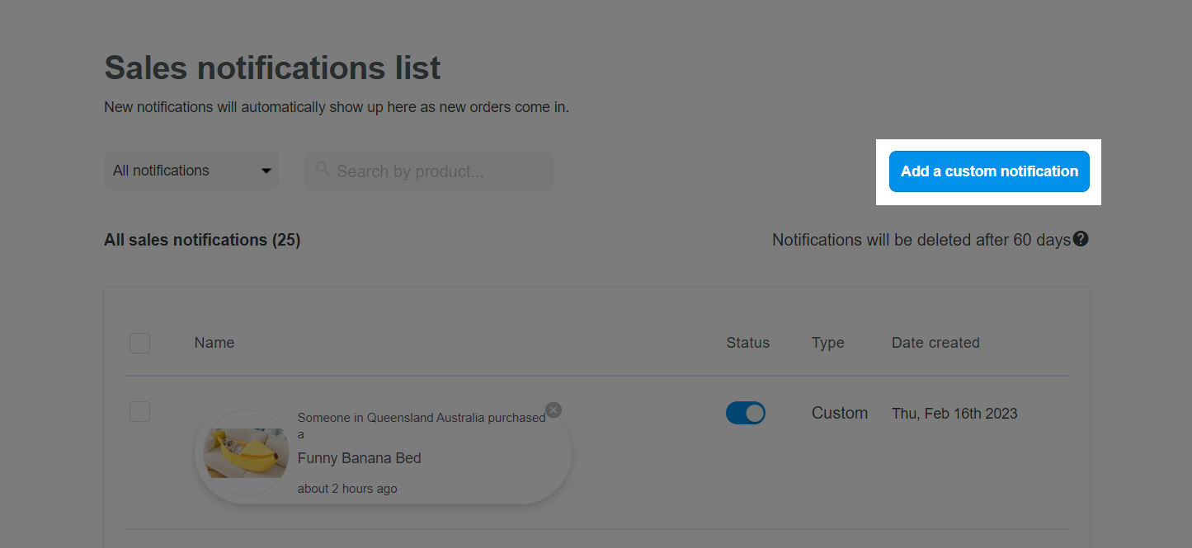Focus the Search by product field
The width and height of the screenshot is (1192, 548).
point(429,171)
